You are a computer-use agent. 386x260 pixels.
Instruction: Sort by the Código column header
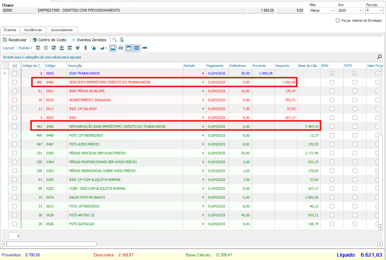point(55,66)
